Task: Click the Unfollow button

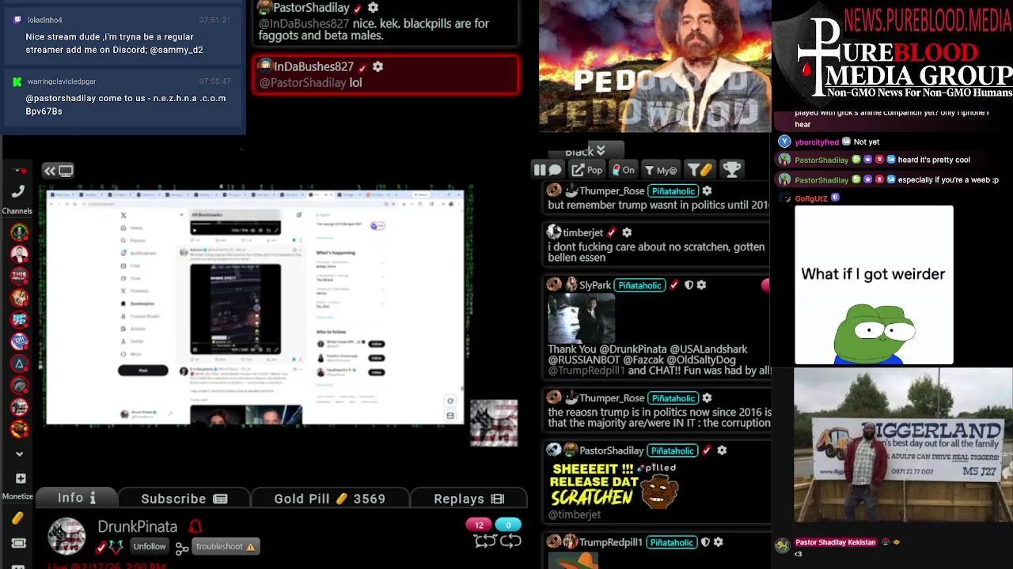Action: click(x=149, y=547)
